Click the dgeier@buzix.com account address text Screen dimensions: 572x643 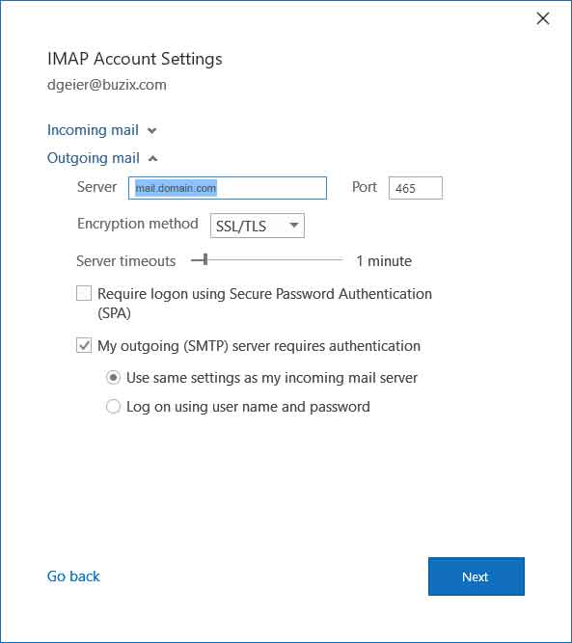[x=107, y=85]
